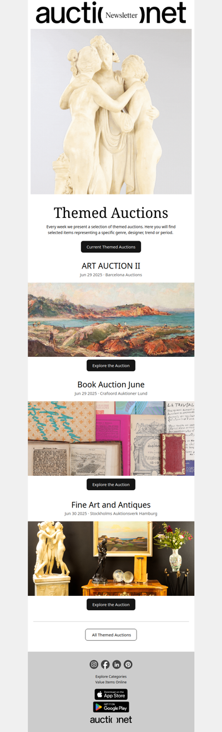Screen dimensions: 222x732
Task: Open the Value Items Online link
Action: pos(111,682)
